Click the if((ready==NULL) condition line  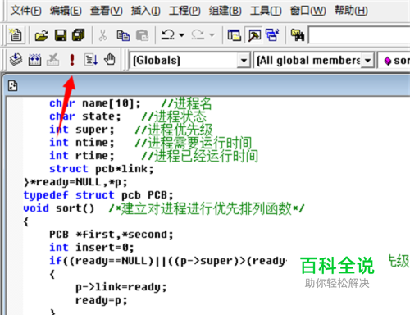[x=168, y=261]
